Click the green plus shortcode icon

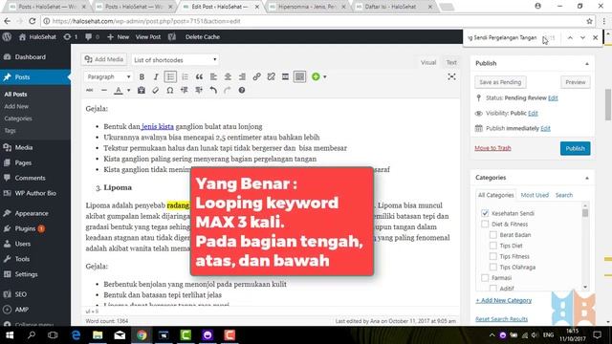316,76
